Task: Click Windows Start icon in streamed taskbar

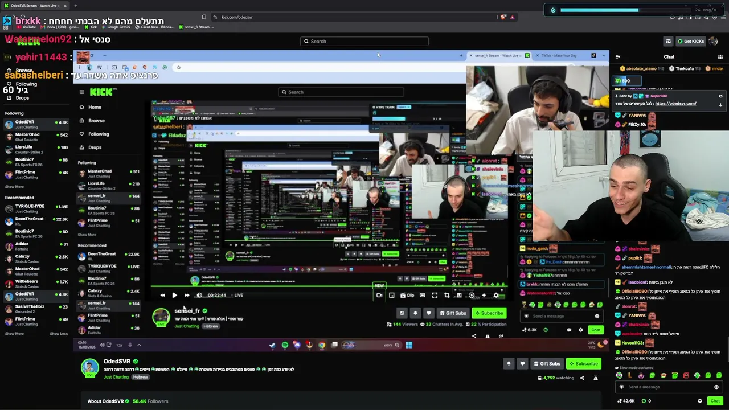Action: pyautogui.click(x=409, y=345)
